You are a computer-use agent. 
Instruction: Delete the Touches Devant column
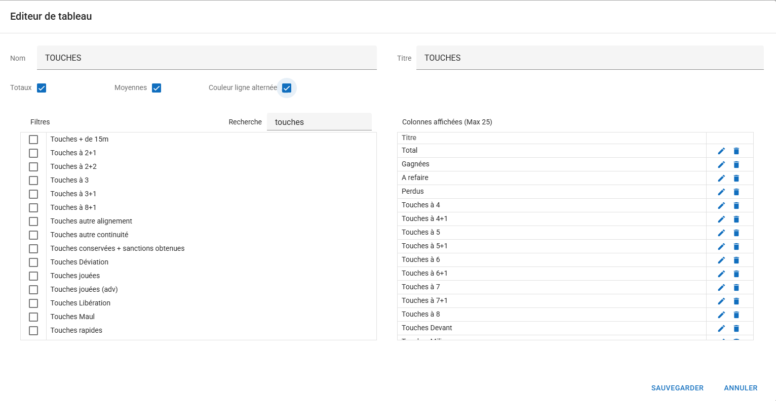(736, 328)
